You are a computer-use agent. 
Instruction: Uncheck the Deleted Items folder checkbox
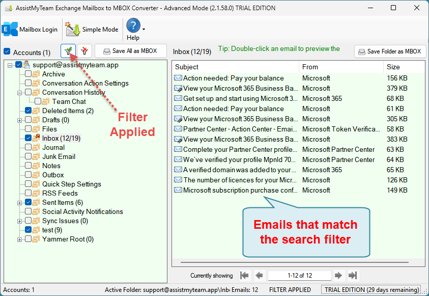pyautogui.click(x=28, y=111)
